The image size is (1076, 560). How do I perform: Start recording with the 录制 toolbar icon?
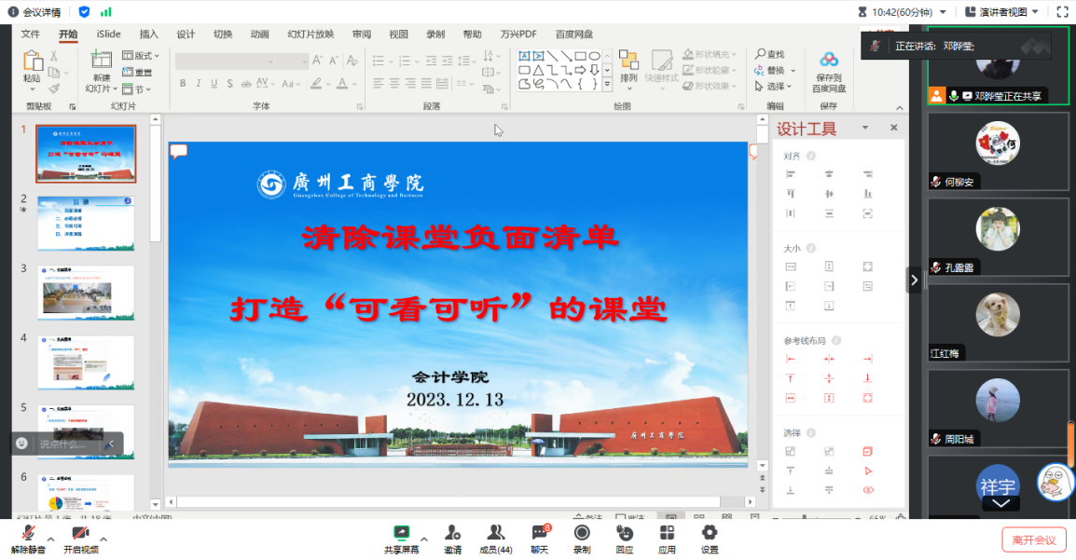(x=582, y=533)
